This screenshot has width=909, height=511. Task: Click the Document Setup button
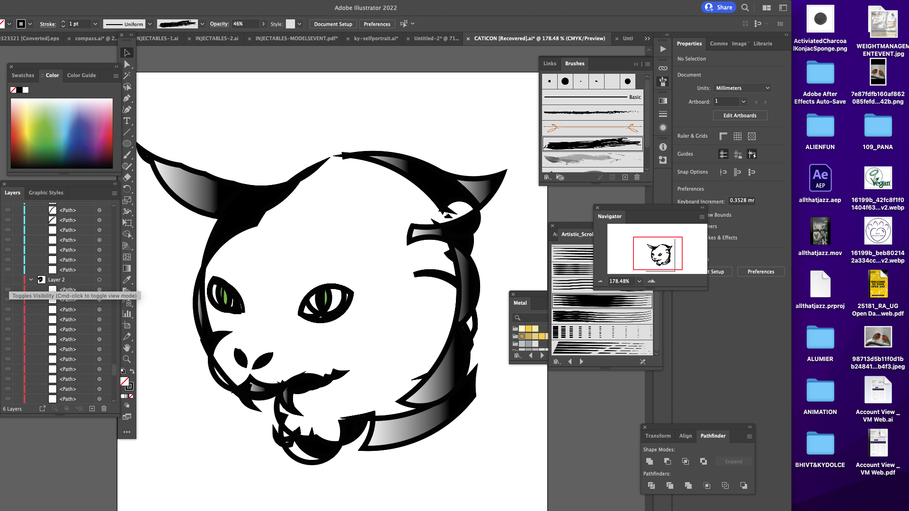(333, 24)
